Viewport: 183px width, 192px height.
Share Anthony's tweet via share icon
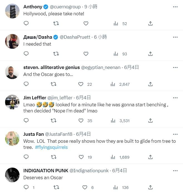[150, 24]
